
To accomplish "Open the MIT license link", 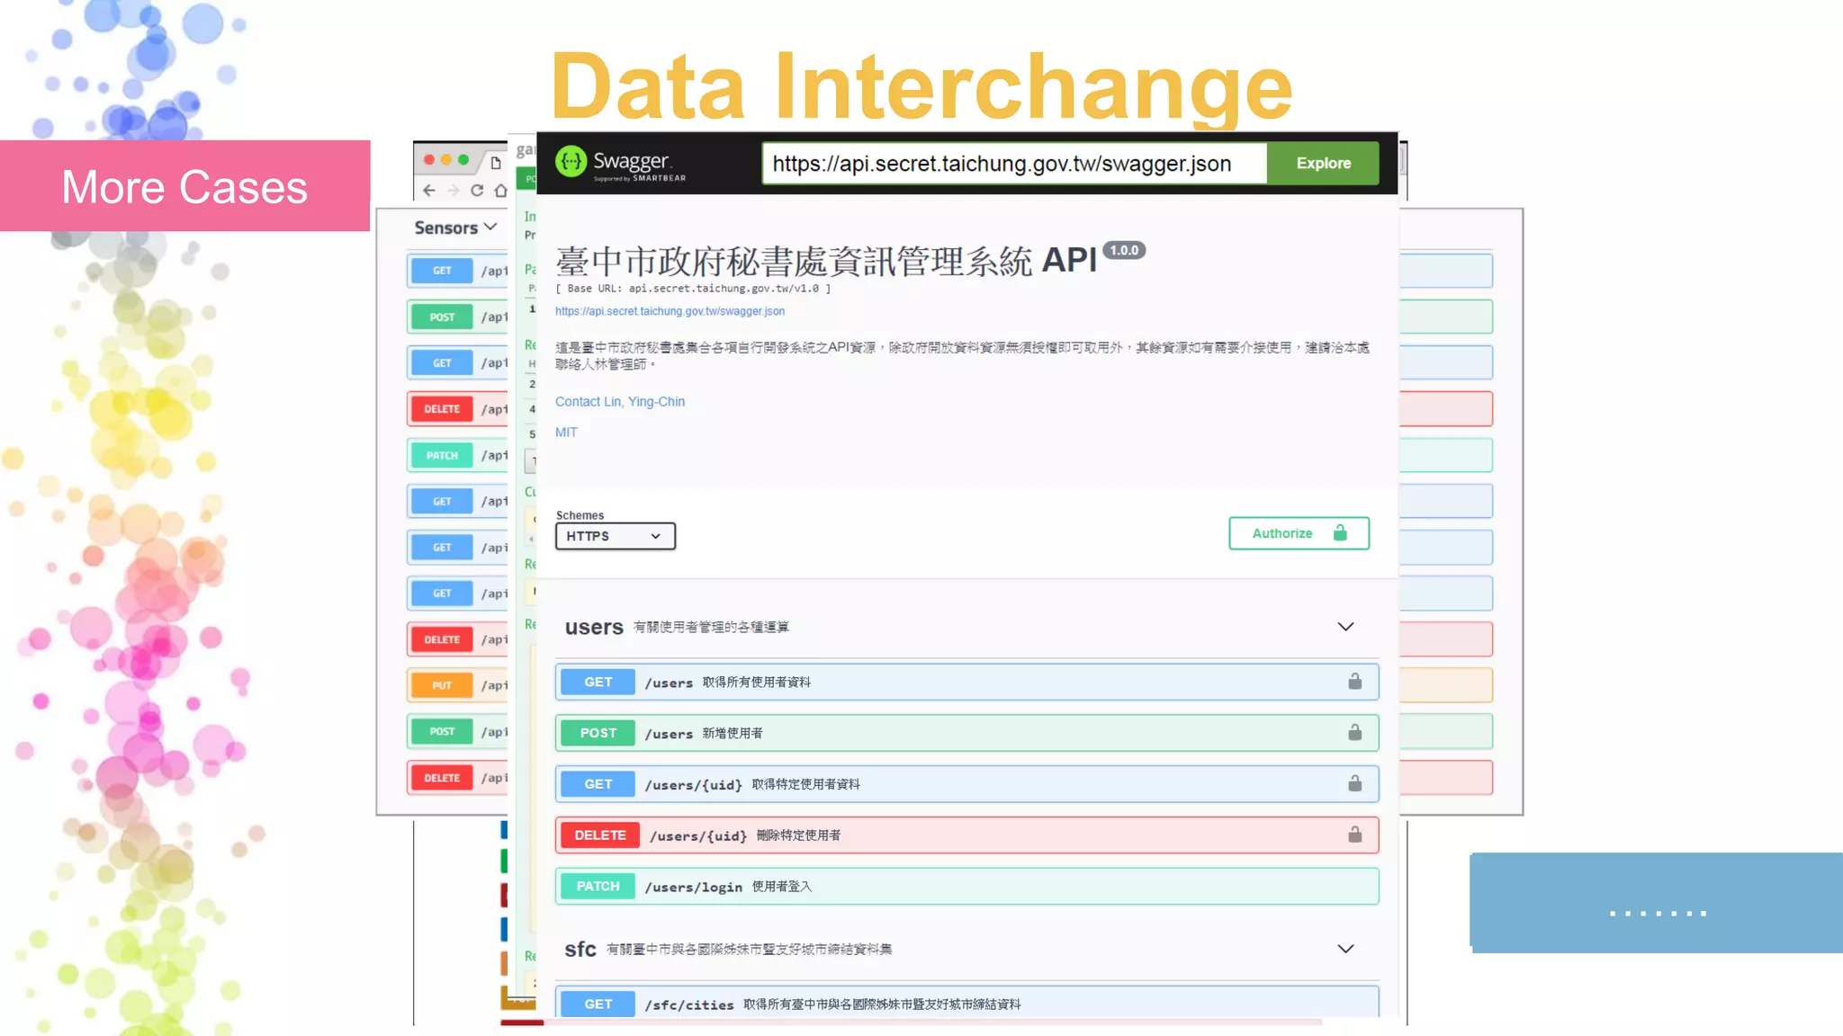I will [x=566, y=432].
